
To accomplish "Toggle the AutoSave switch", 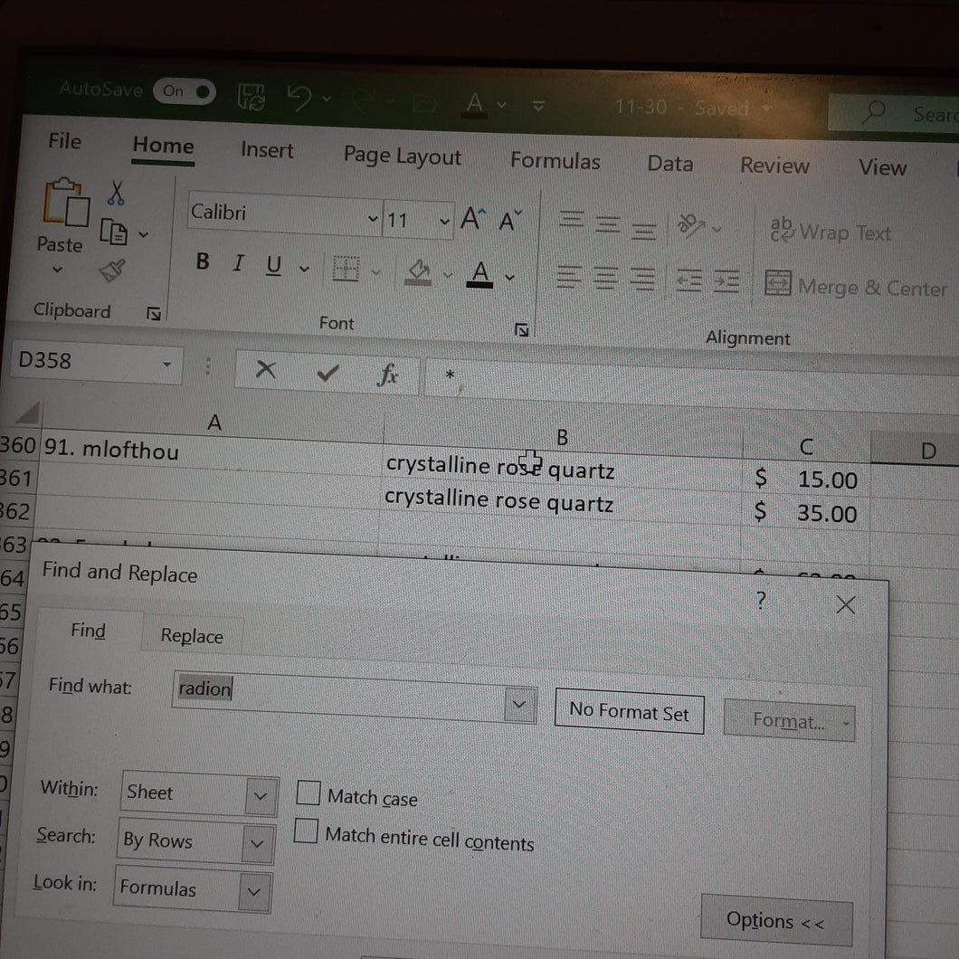I will (x=184, y=91).
